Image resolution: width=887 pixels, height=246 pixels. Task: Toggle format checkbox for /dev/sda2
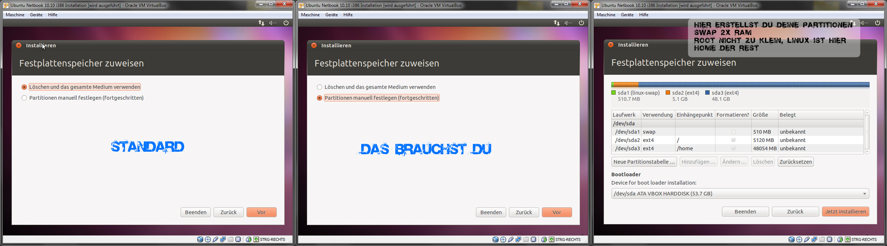[733, 140]
